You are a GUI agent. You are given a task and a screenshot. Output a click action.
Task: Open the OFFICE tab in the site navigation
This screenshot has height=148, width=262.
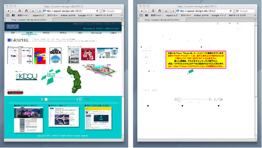pos(46,33)
